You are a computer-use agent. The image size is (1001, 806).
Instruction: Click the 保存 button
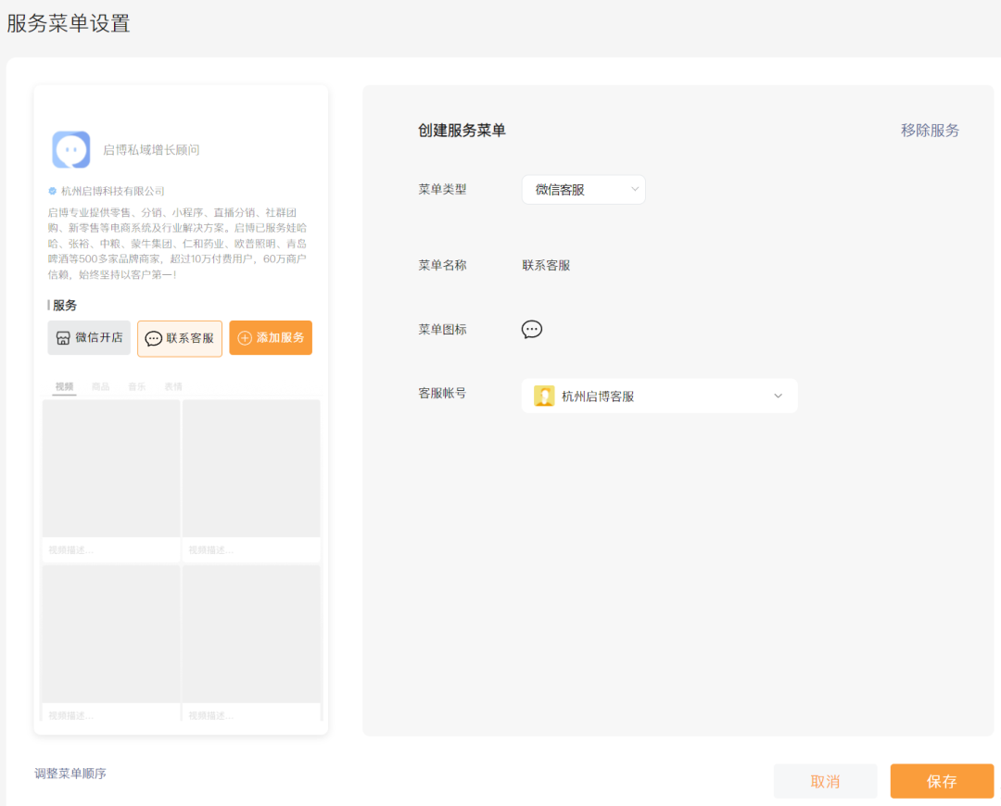[942, 781]
